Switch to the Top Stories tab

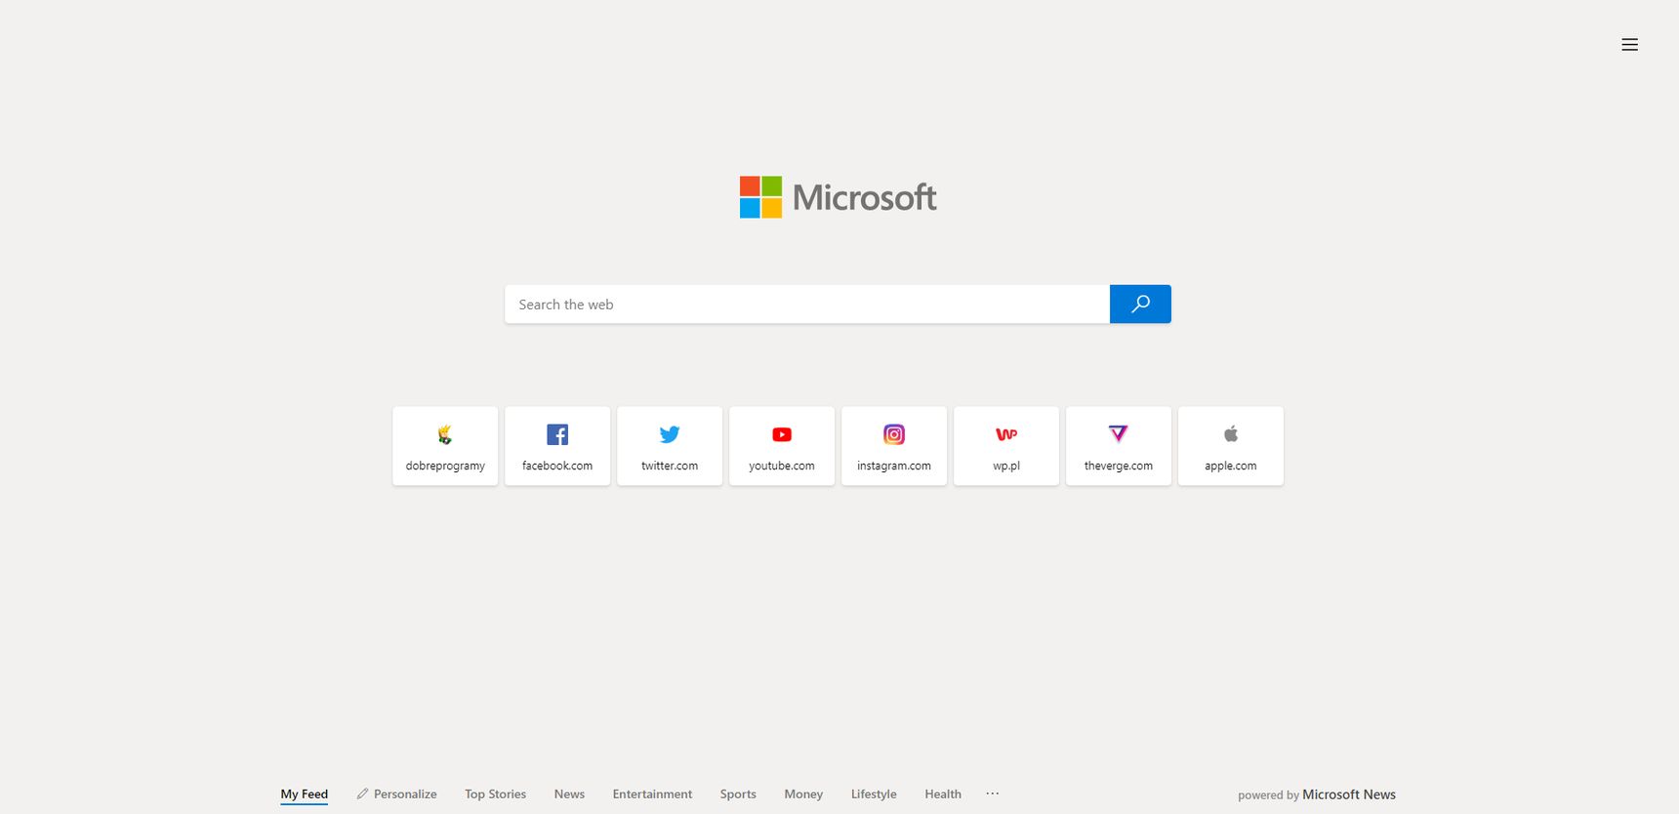pos(495,794)
